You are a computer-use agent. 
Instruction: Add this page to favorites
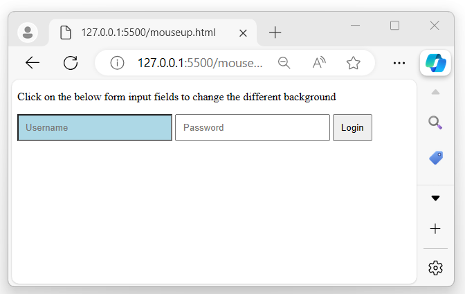coord(354,63)
